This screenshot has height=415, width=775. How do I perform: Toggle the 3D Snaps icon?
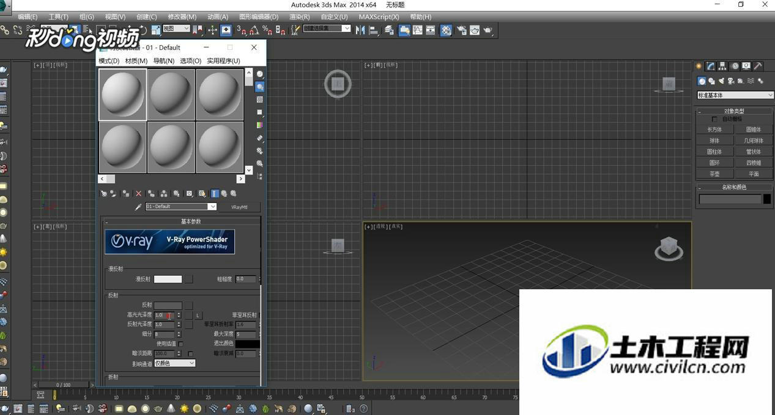coord(241,30)
